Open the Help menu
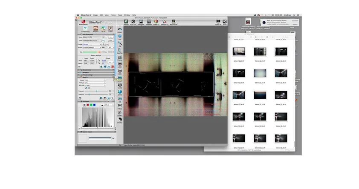 [134, 15]
